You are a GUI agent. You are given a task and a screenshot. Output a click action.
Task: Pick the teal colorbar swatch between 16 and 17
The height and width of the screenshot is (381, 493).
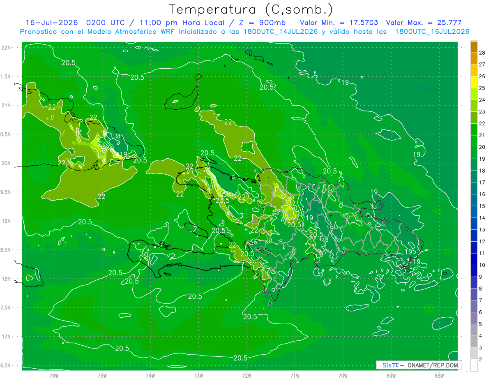click(474, 188)
